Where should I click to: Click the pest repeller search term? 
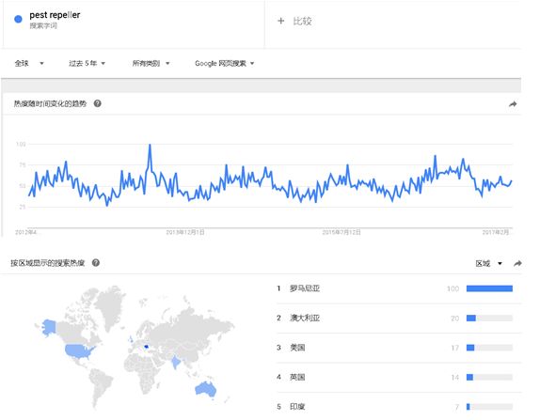55,15
